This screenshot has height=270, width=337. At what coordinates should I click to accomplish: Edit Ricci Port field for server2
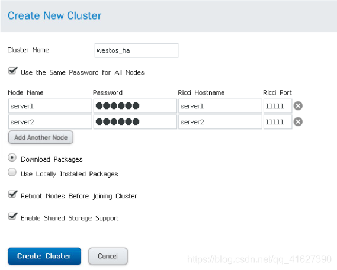(278, 122)
